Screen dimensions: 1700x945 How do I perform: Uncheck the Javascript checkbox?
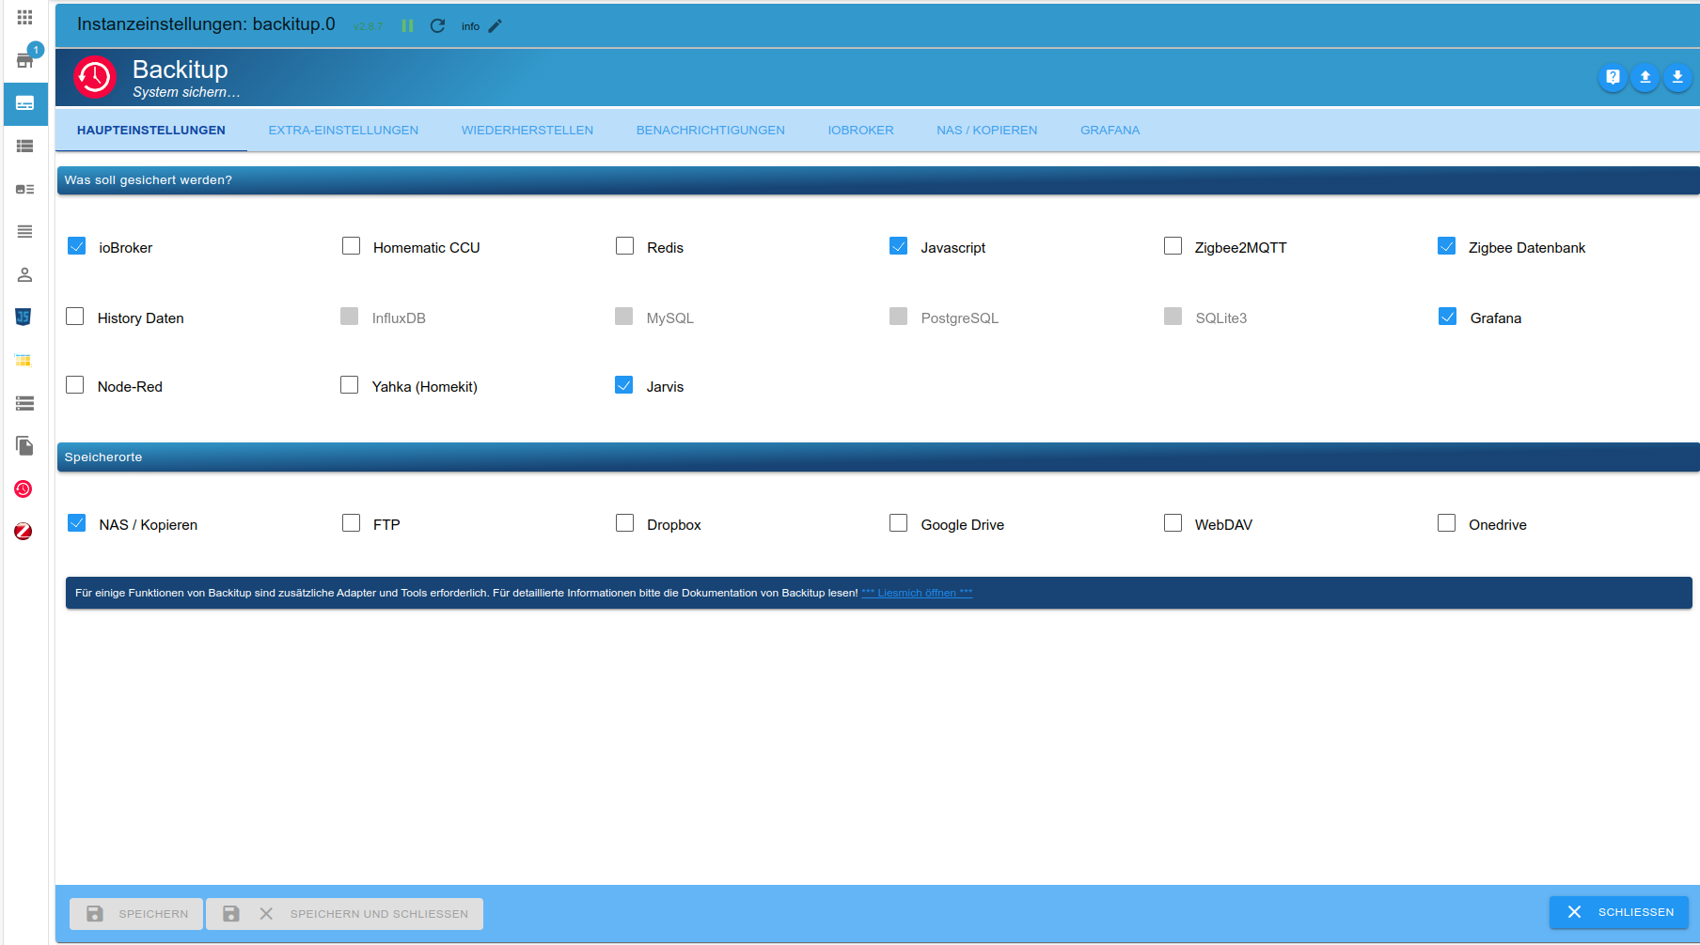[x=899, y=246]
